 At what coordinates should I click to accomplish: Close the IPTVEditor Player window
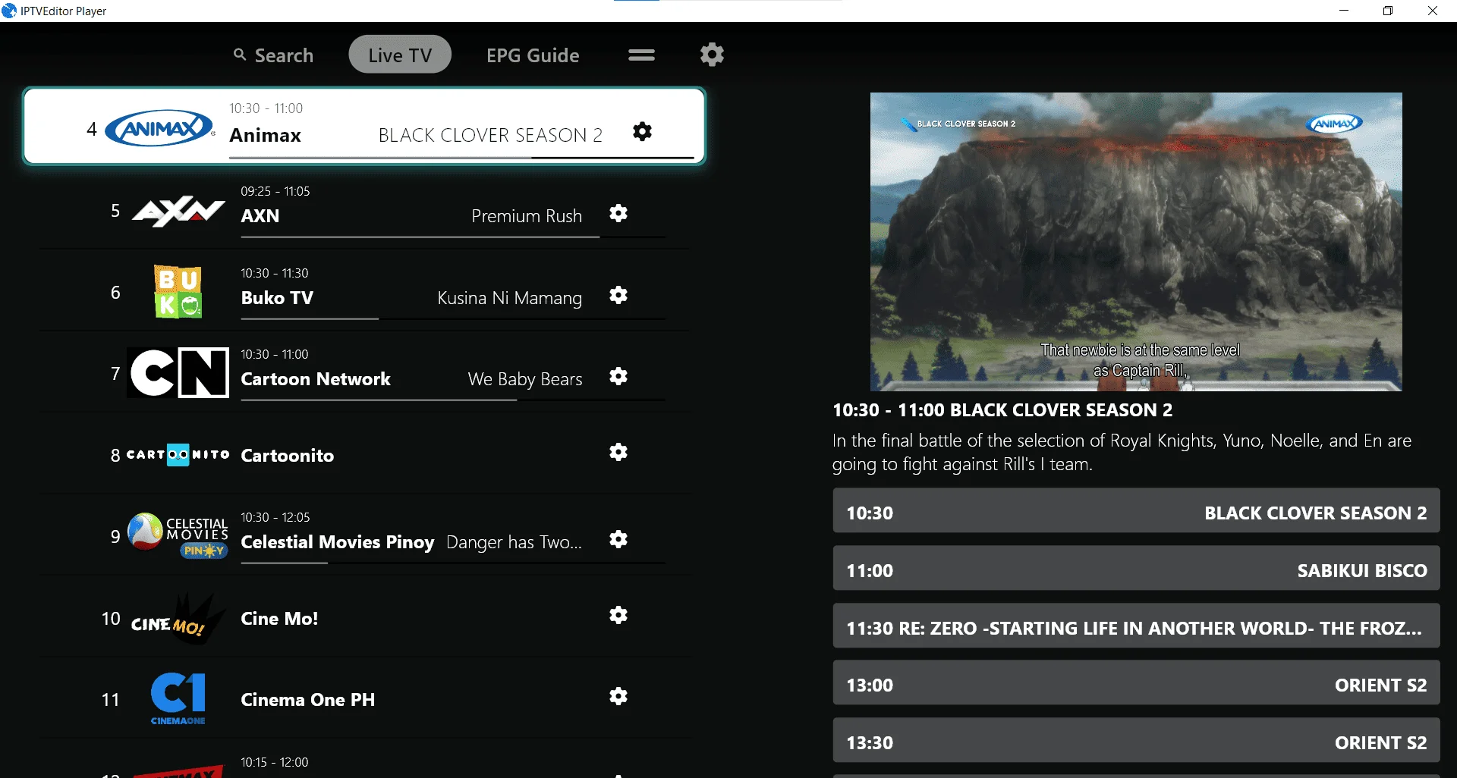1433,11
